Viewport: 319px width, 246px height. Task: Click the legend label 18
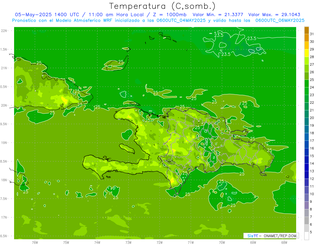pyautogui.click(x=312, y=133)
